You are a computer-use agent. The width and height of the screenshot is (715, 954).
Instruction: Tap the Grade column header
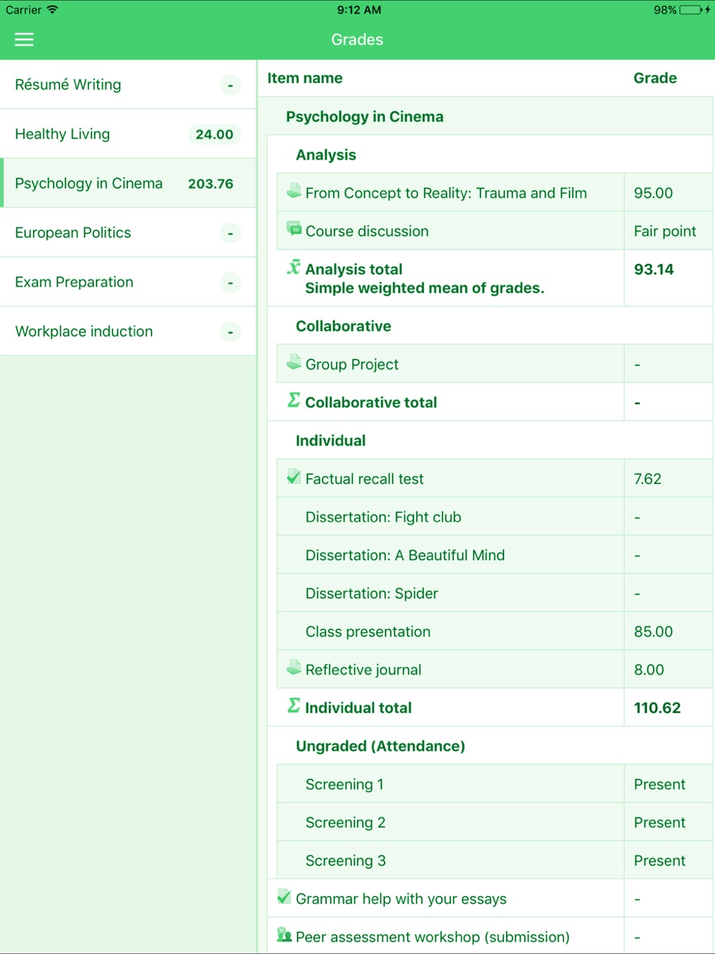(655, 78)
